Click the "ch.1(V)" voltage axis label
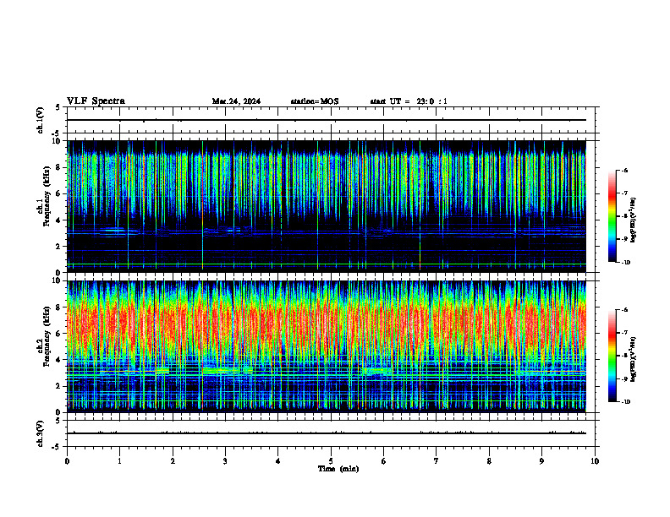670x517 pixels. (40, 120)
